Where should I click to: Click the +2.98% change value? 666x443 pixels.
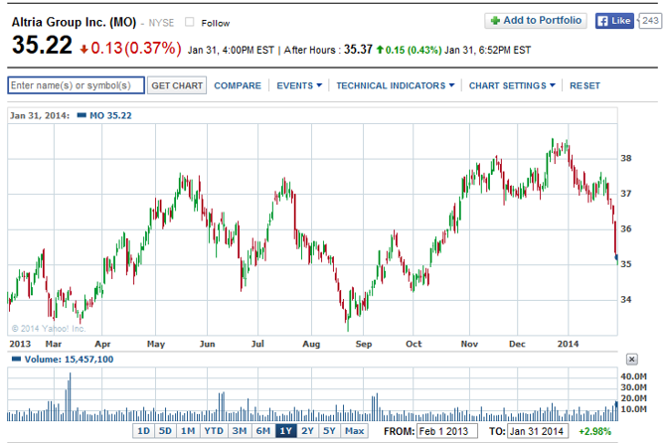pyautogui.click(x=594, y=431)
